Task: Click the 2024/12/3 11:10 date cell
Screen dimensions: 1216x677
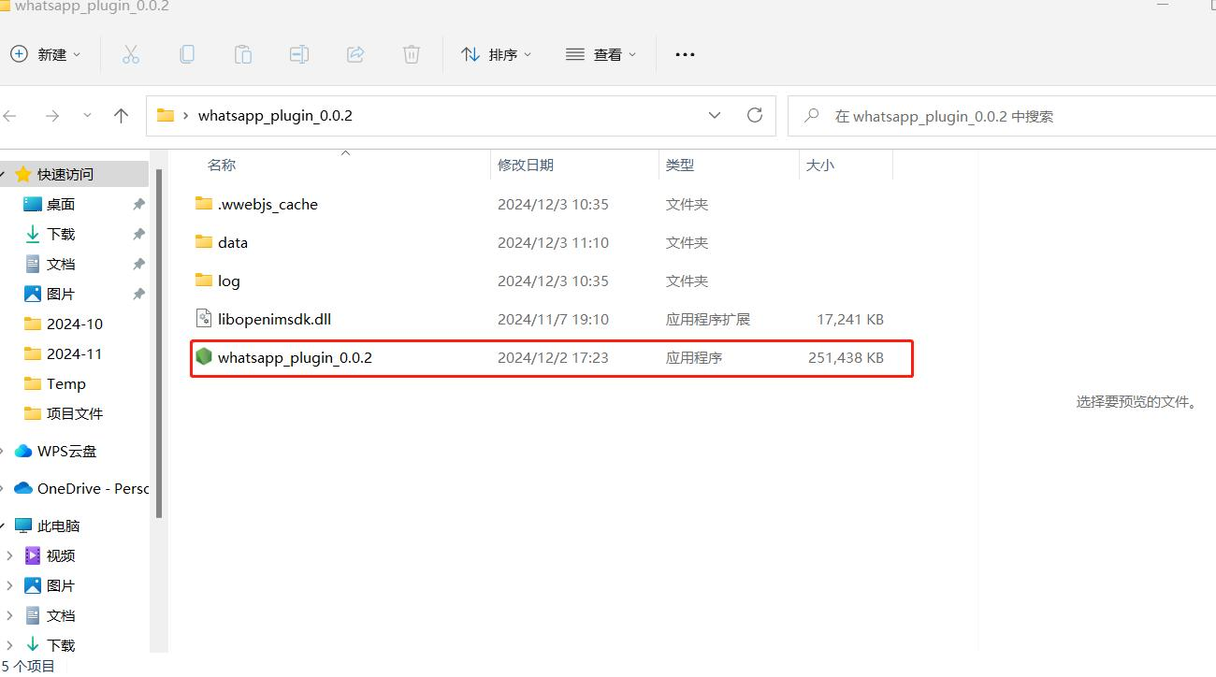Action: (x=553, y=242)
